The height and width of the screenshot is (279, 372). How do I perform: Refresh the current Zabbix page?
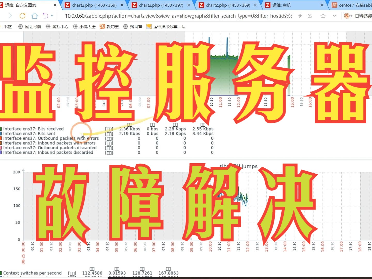(x=22, y=16)
